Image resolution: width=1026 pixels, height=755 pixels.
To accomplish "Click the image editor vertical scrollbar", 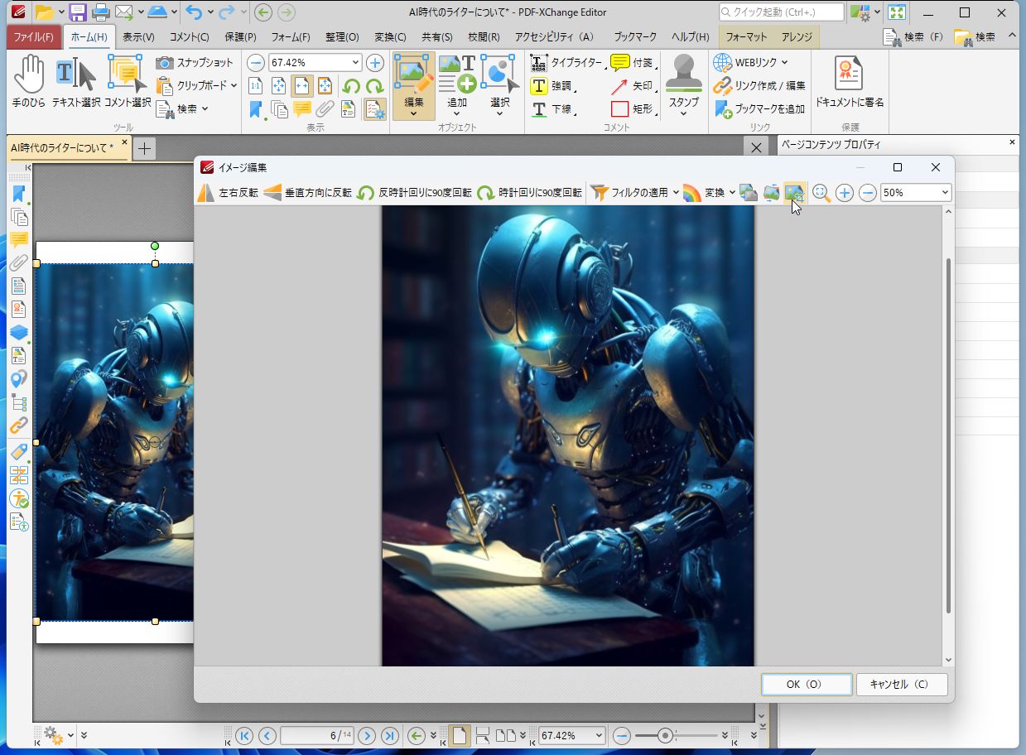I will [948, 435].
